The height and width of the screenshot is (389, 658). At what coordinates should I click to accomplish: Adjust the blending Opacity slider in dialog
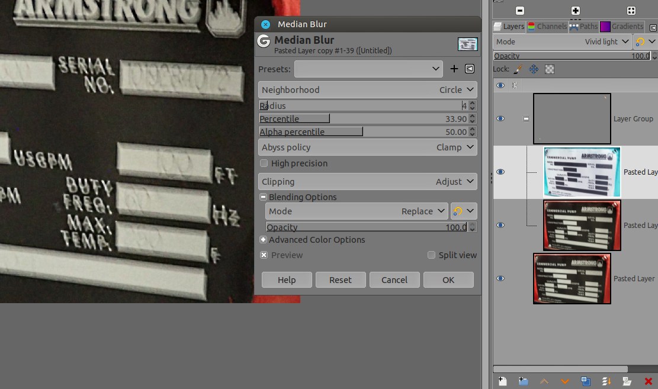point(367,227)
